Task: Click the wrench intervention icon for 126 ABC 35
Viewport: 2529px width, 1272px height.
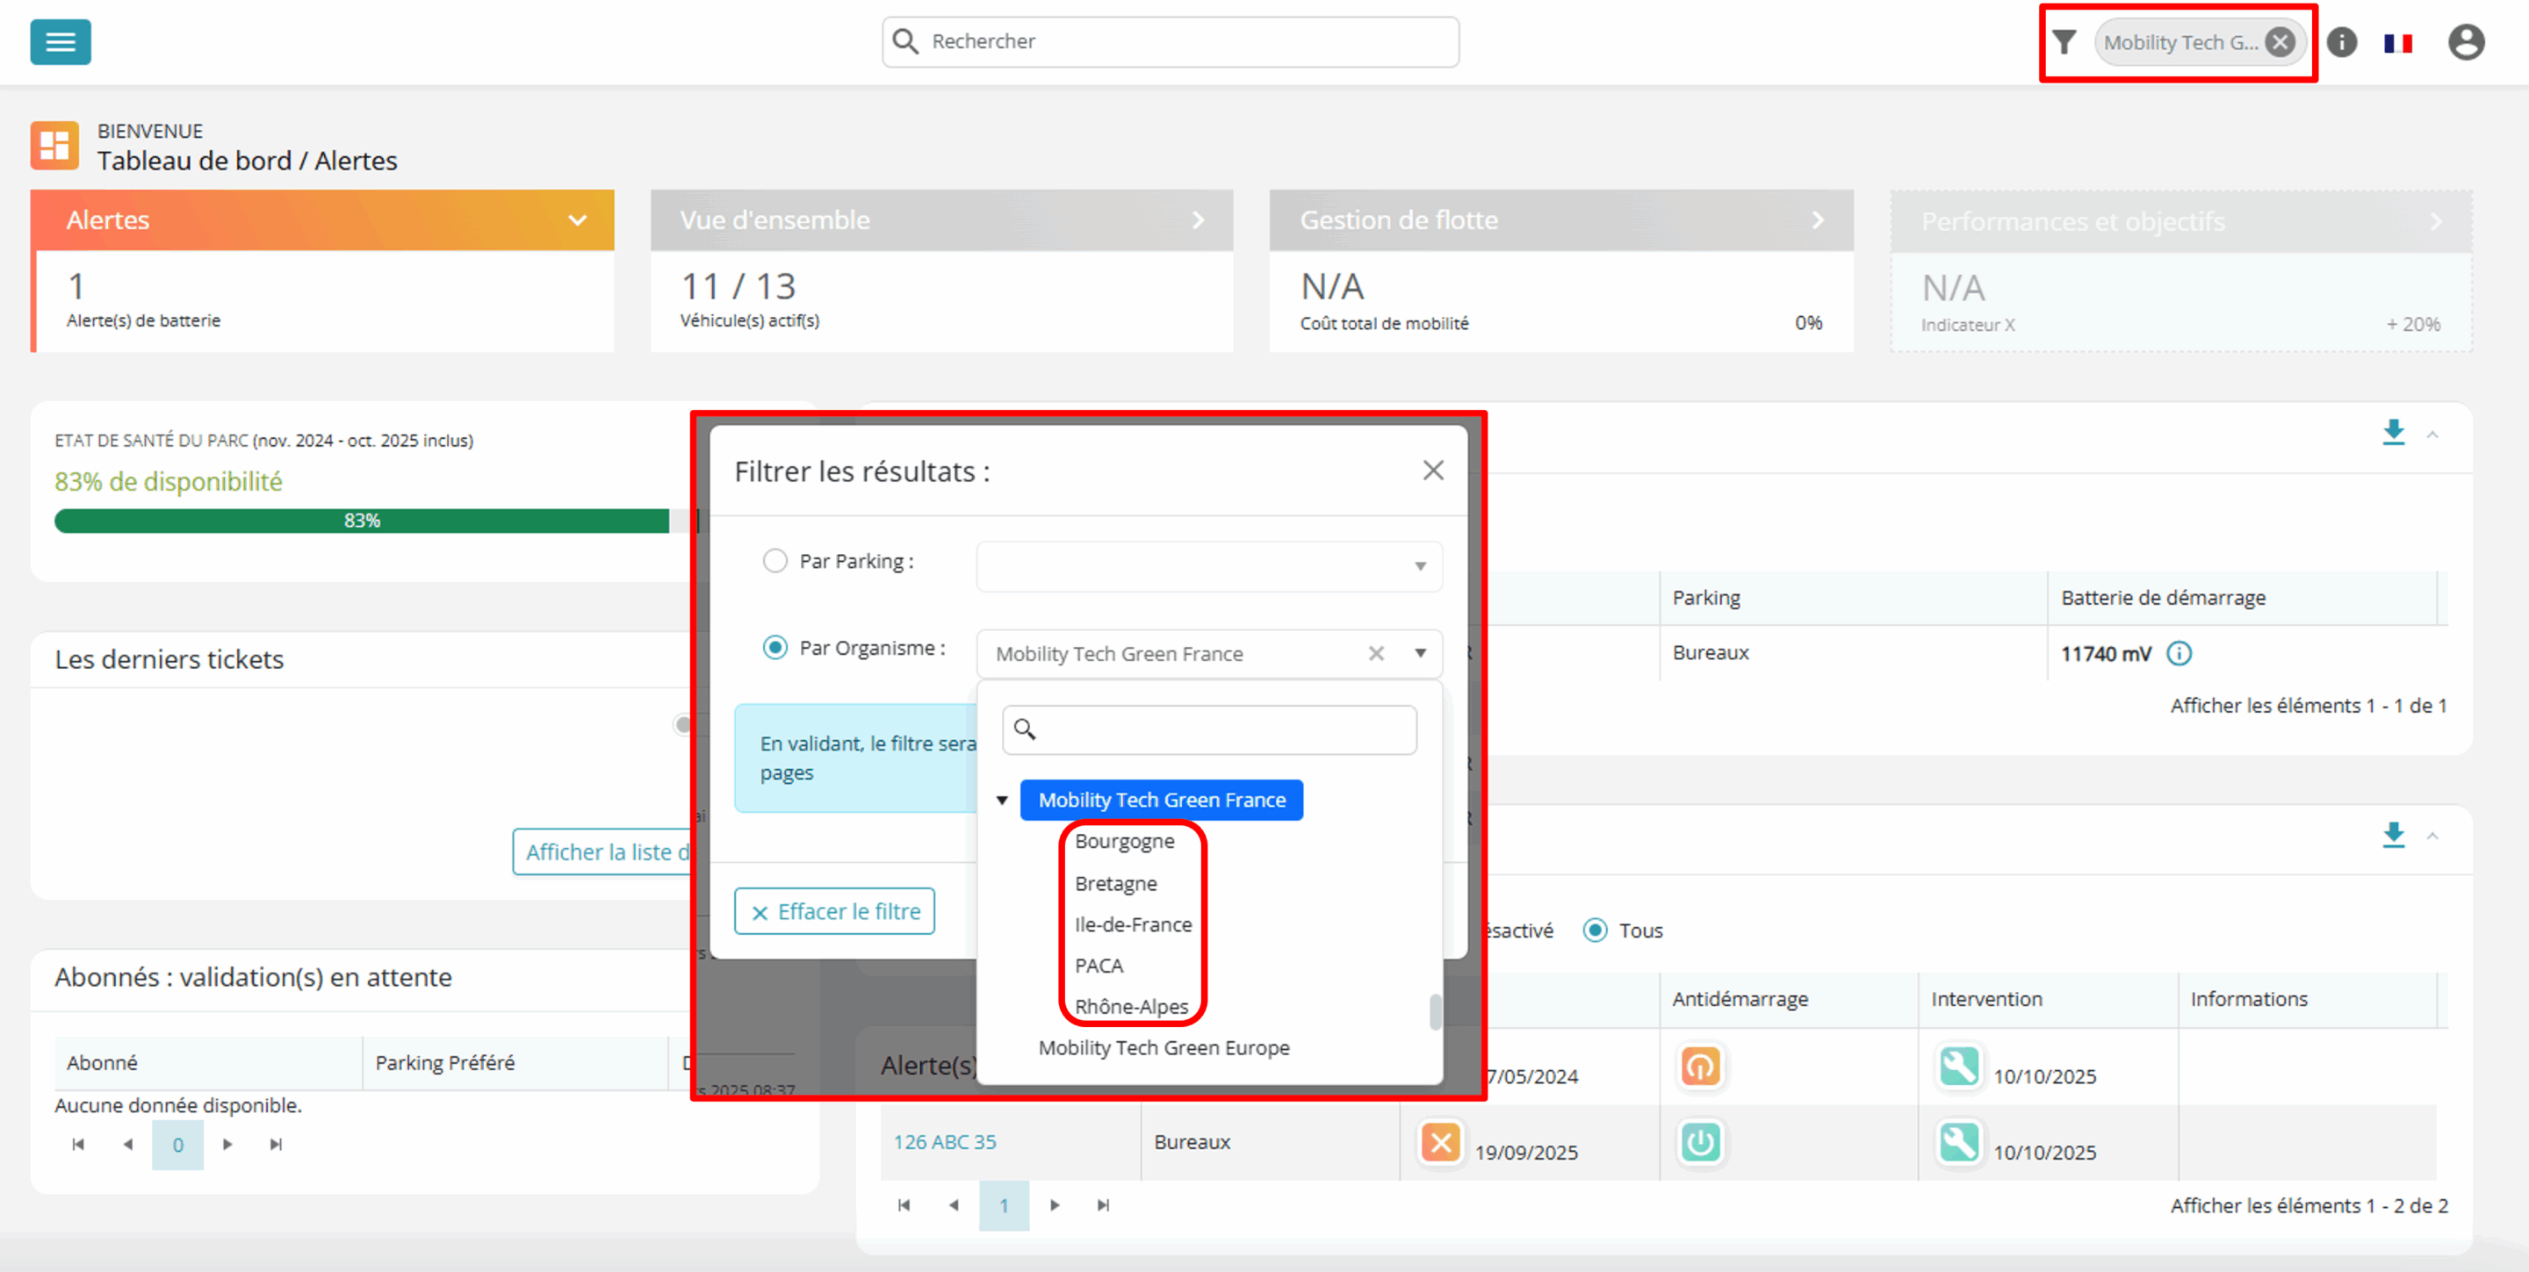Action: (1958, 1142)
